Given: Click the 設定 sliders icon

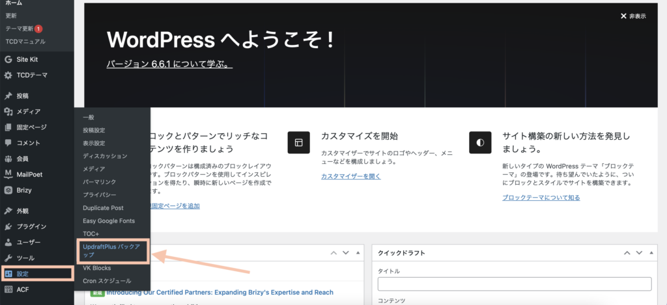Looking at the screenshot, I should click(8, 274).
